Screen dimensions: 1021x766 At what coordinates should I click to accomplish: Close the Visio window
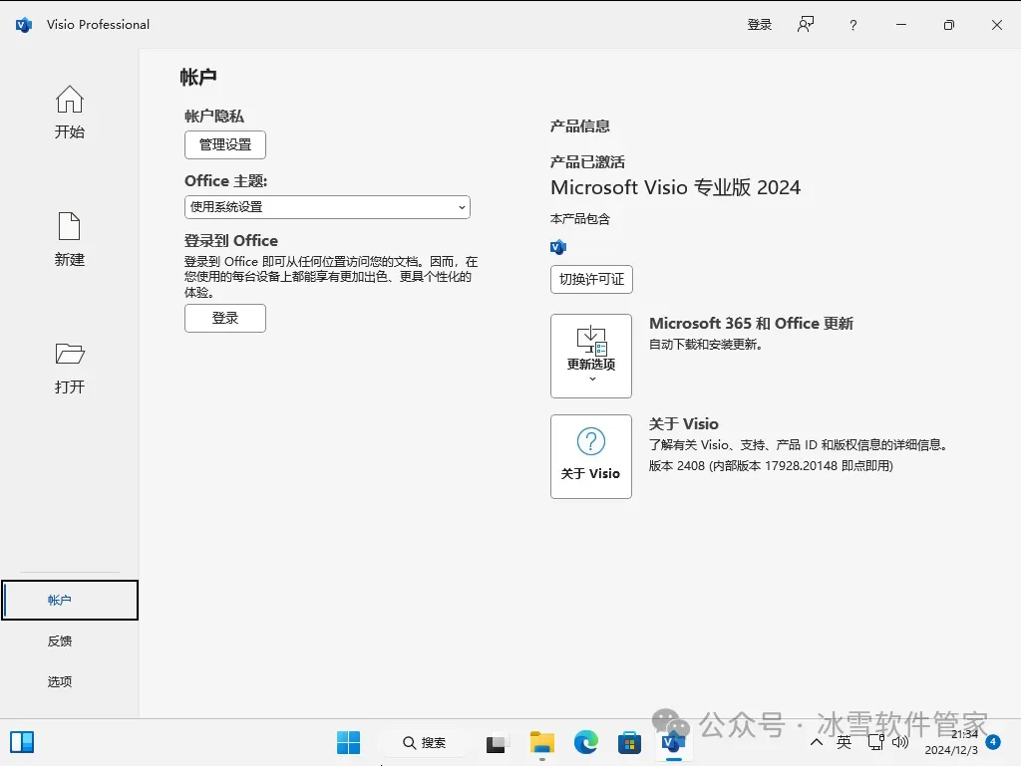(997, 25)
